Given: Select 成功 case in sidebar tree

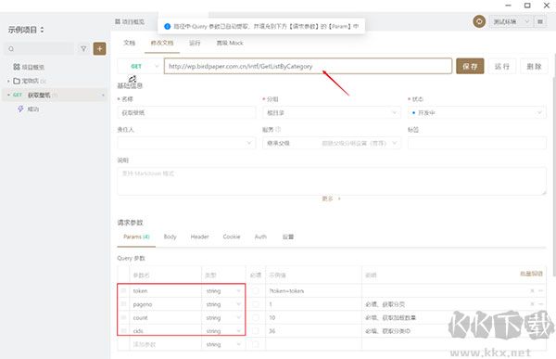Looking at the screenshot, I should 32,109.
